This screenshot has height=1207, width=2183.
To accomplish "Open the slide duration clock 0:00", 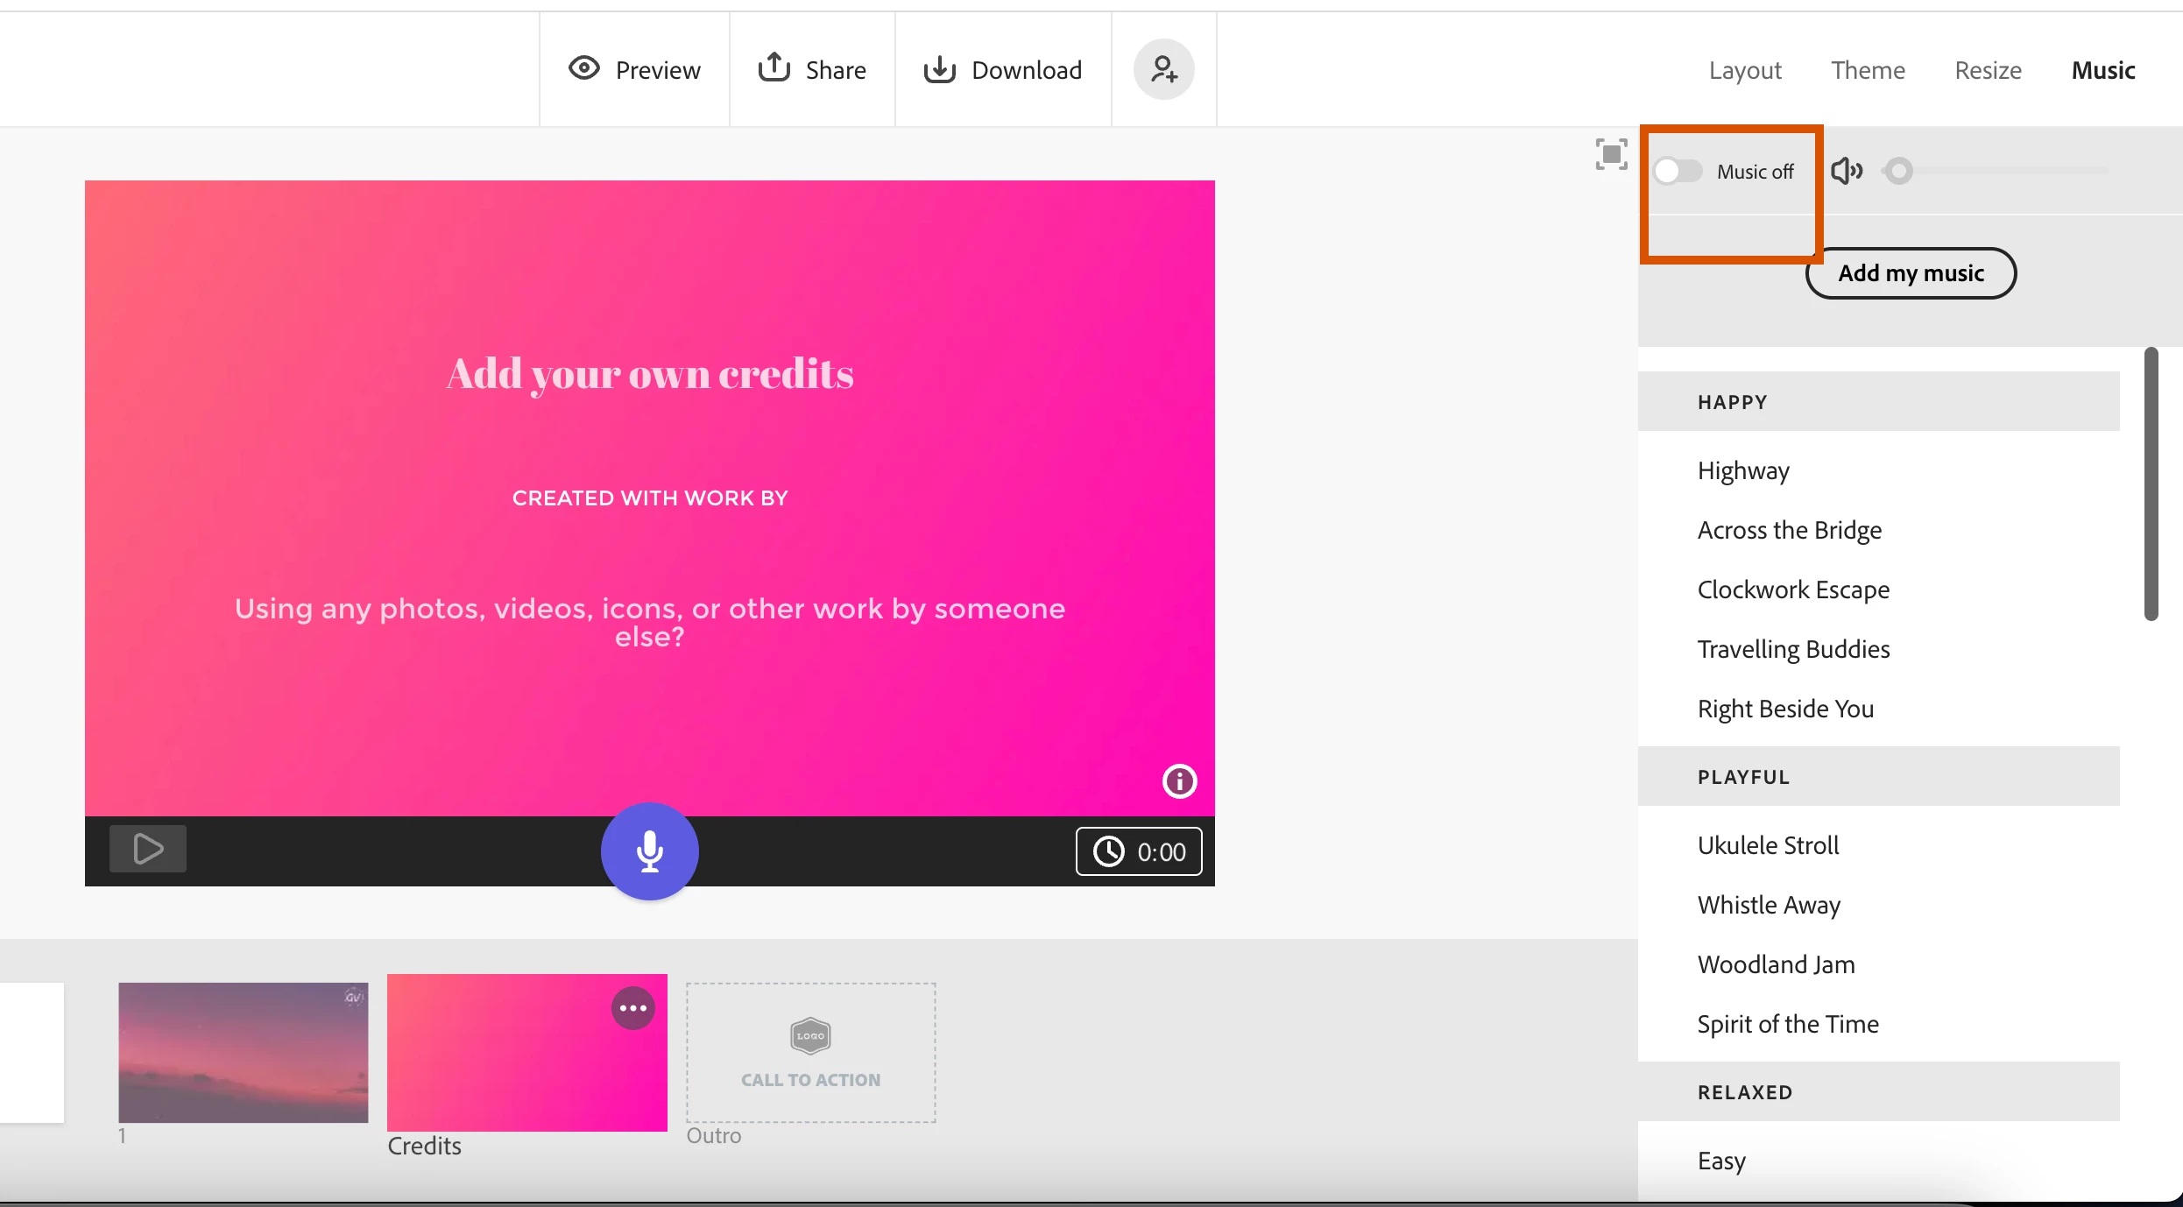I will [1139, 851].
